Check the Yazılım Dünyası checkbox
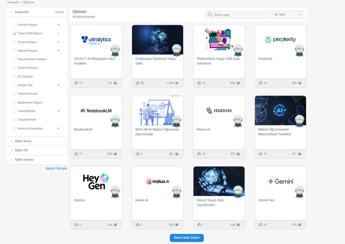Screen dimensions: 345x244 click(x=15, y=24)
